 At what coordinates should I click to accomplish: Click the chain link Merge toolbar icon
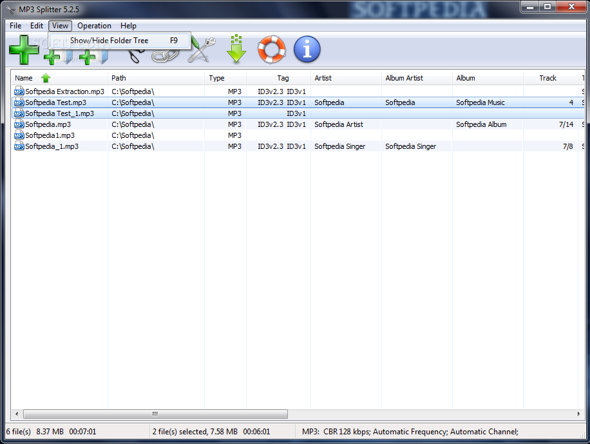[166, 57]
